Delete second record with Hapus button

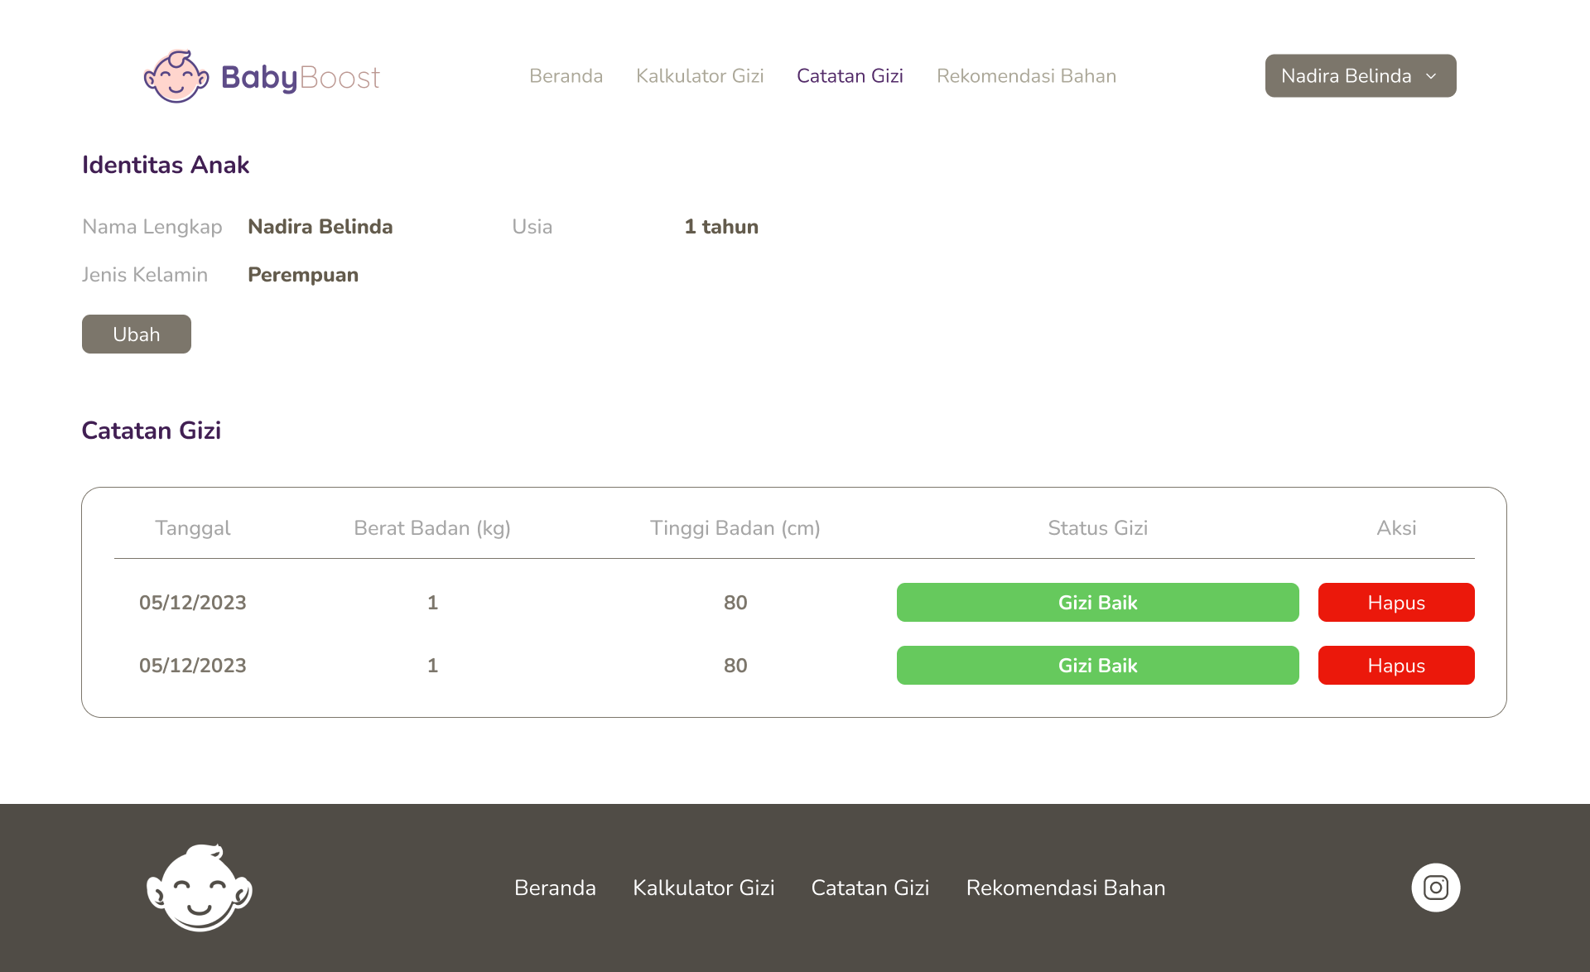pyautogui.click(x=1395, y=666)
